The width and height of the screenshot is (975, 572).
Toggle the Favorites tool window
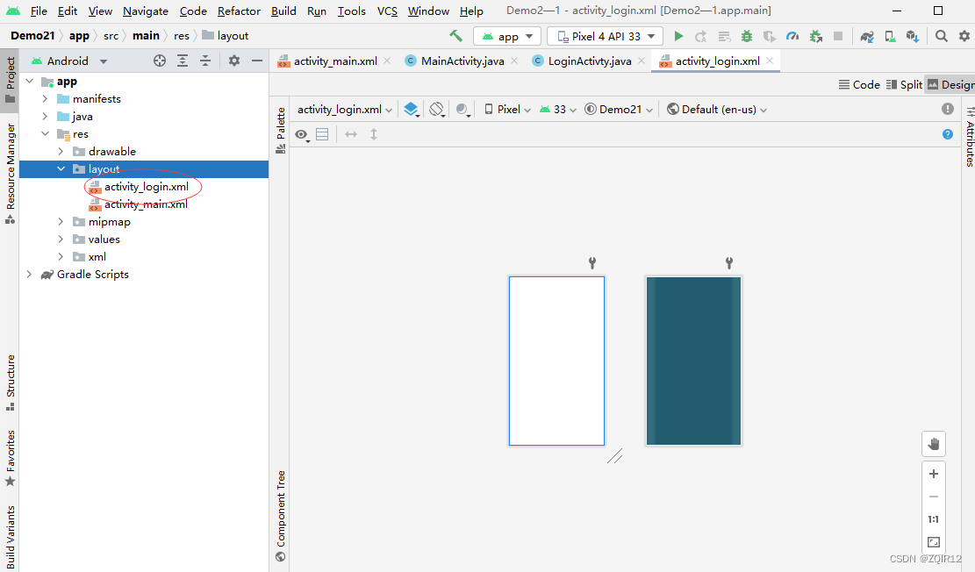(x=10, y=458)
